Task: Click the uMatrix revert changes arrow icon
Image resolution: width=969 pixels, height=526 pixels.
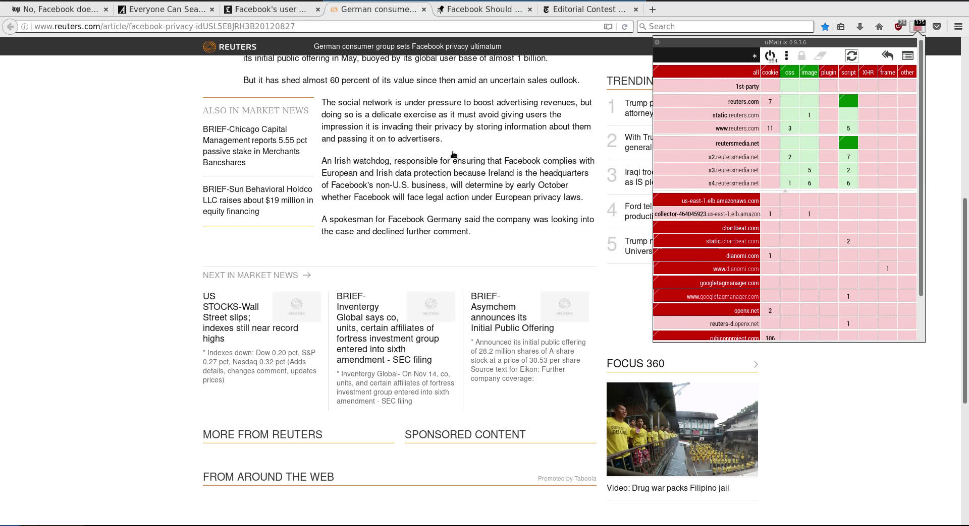Action: click(887, 55)
